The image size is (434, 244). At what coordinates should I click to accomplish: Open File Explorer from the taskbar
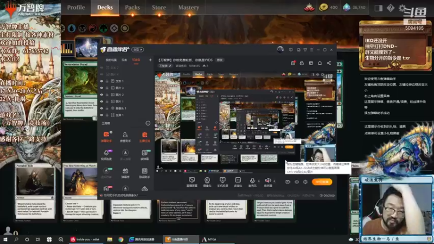point(110,239)
